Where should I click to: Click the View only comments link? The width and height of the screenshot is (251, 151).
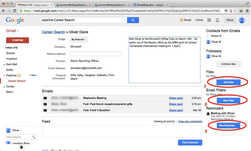pos(190,122)
